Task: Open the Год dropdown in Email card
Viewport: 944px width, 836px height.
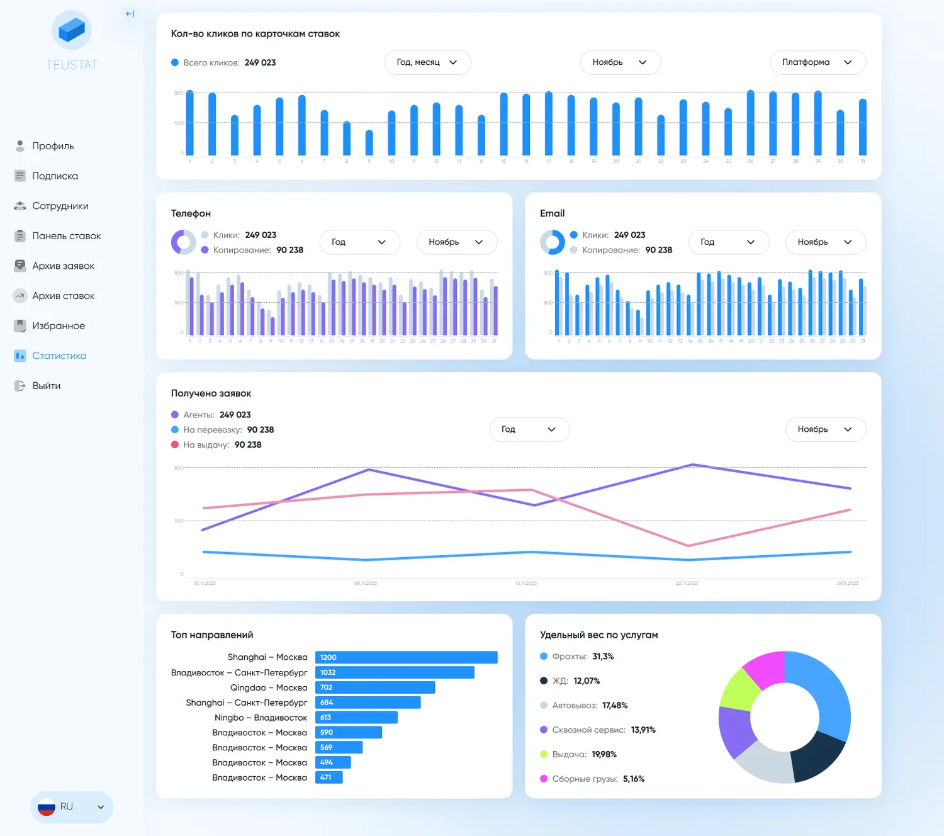Action: point(729,242)
